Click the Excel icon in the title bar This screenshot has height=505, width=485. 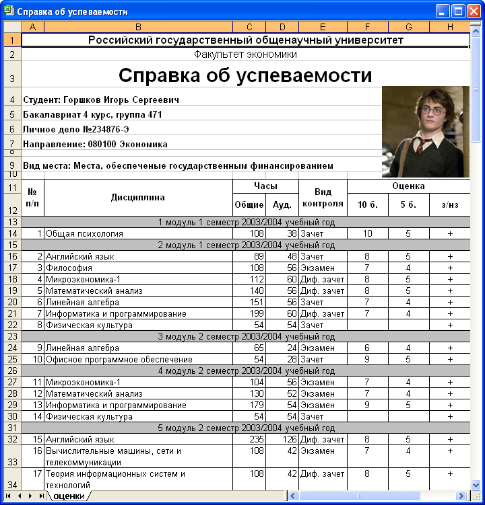9,11
